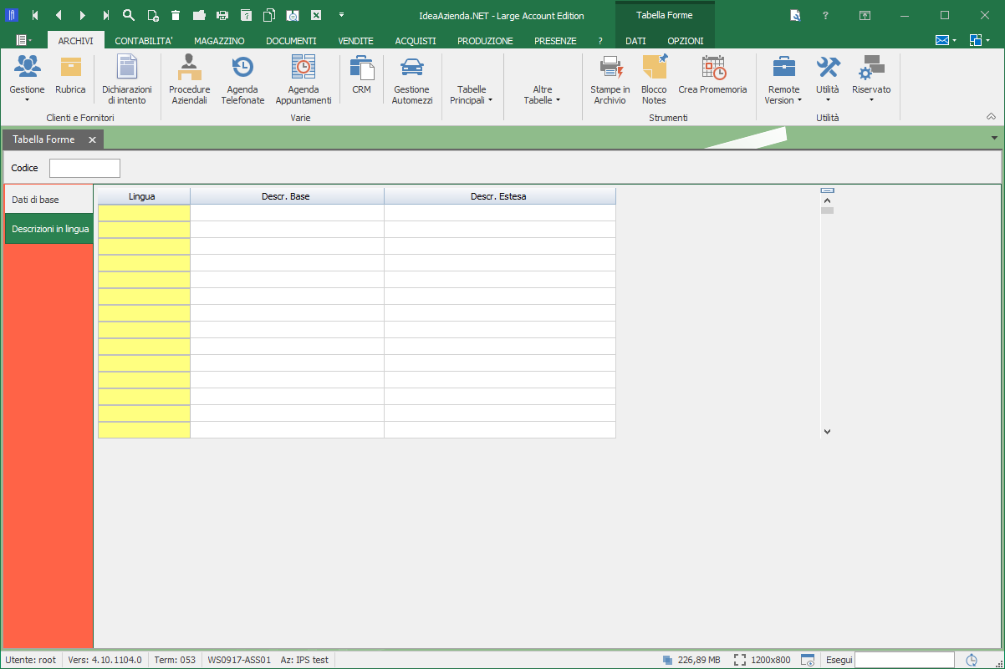The height and width of the screenshot is (669, 1005).
Task: Click the document wrench icon in title bar
Action: [795, 15]
